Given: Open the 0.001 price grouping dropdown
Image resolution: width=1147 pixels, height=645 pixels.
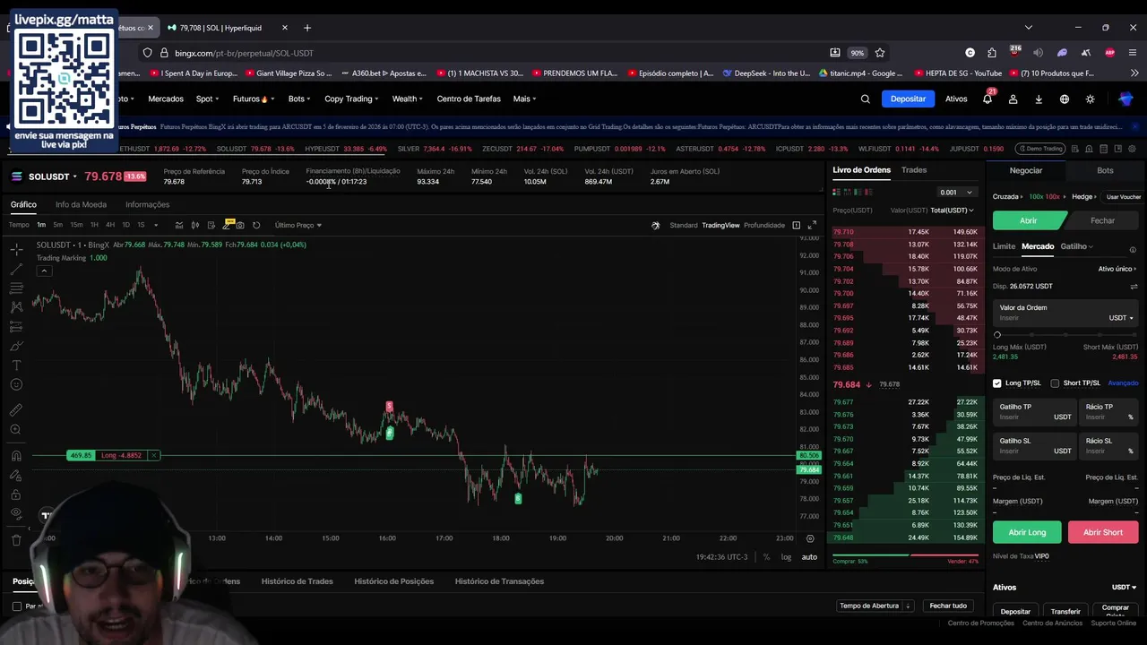Looking at the screenshot, I should pyautogui.click(x=955, y=192).
